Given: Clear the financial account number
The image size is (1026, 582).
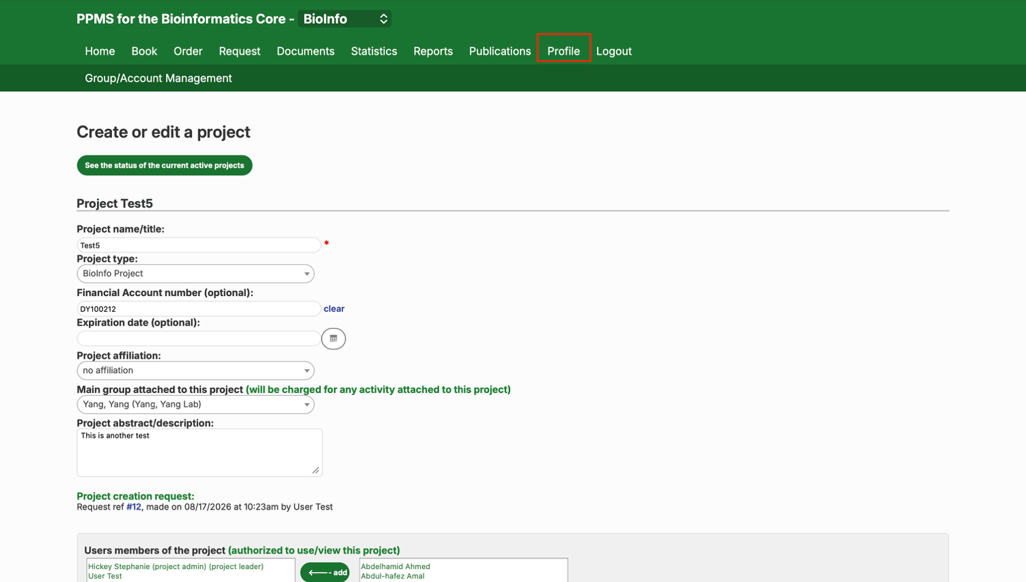Looking at the screenshot, I should tap(334, 308).
